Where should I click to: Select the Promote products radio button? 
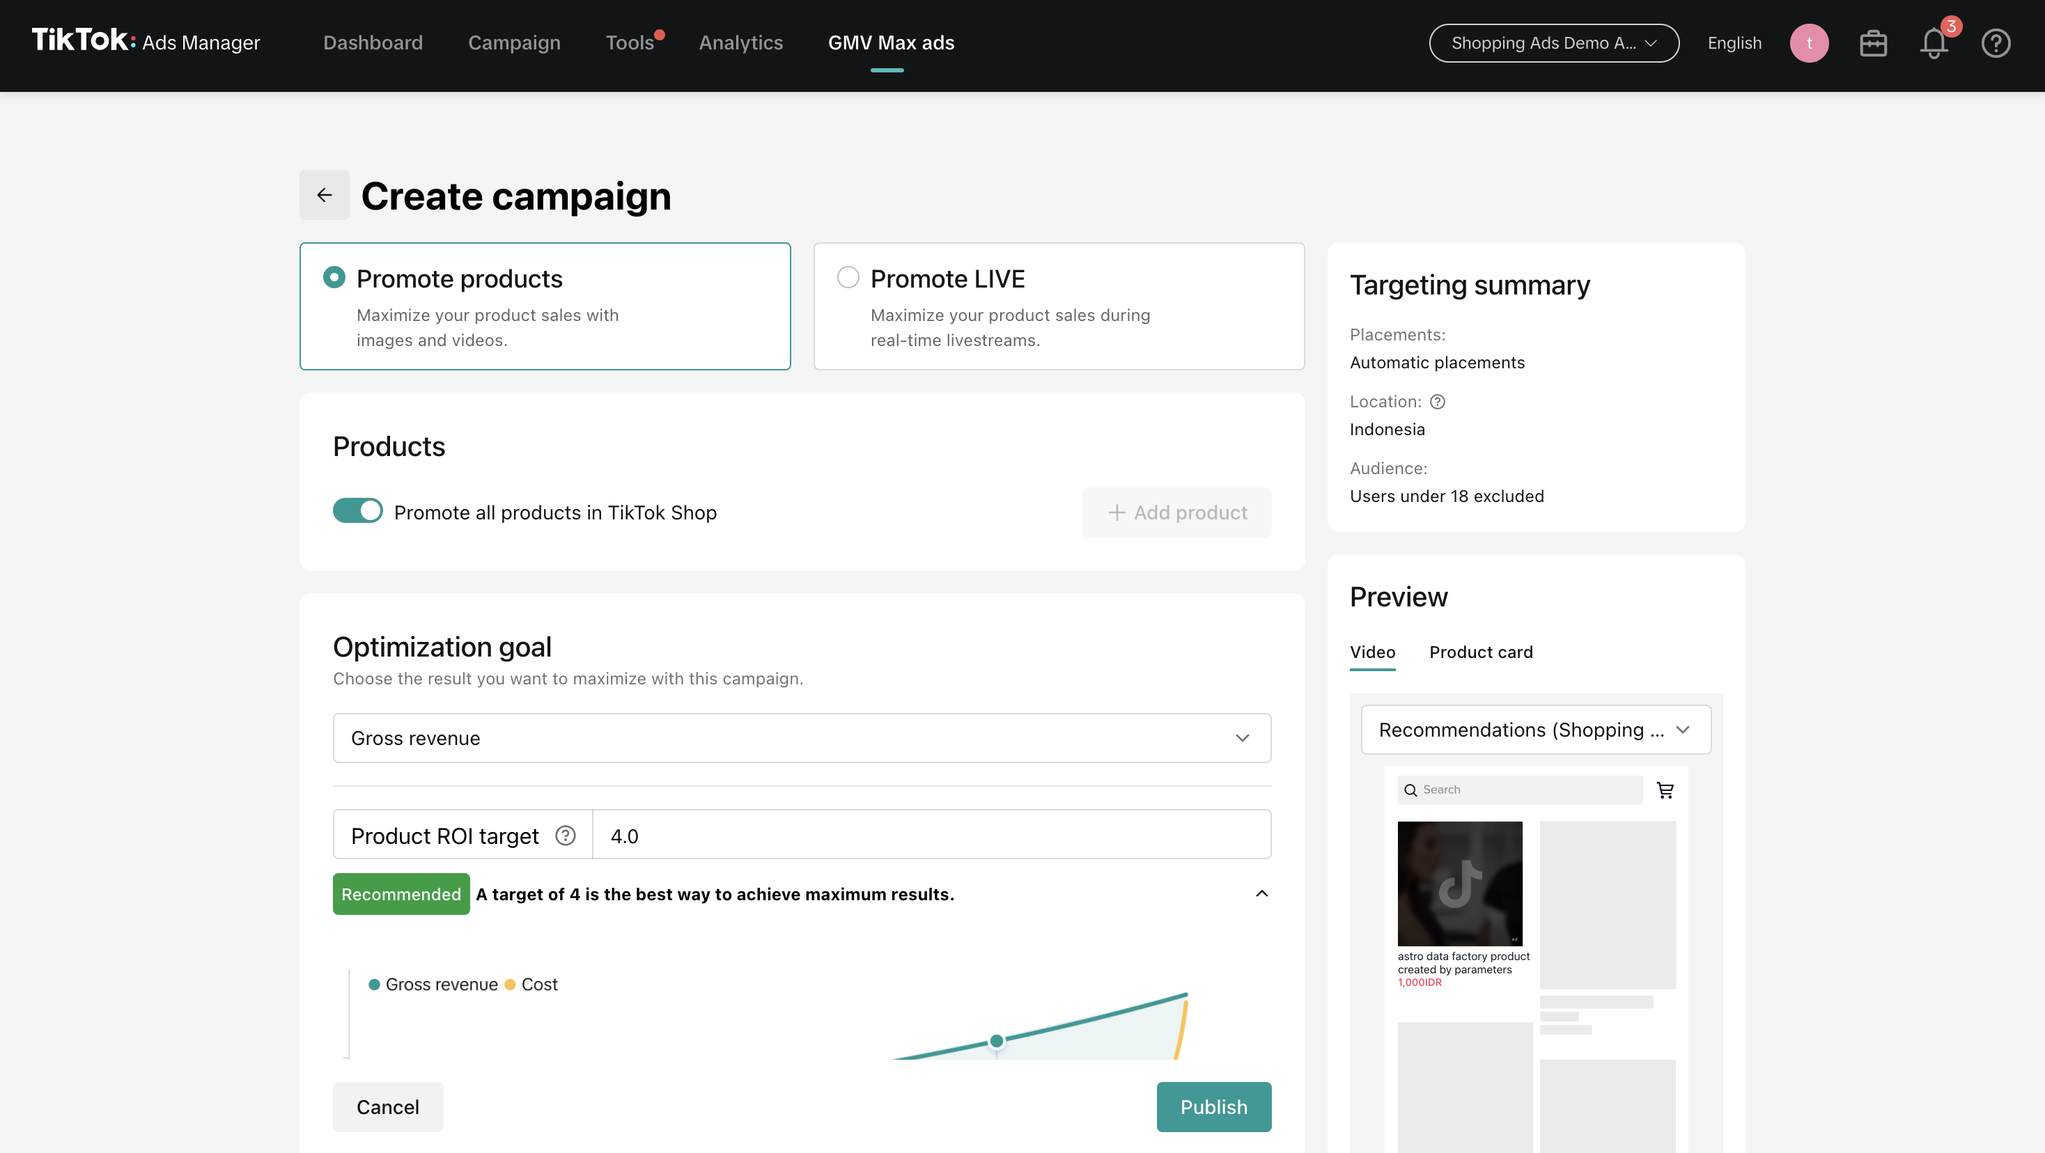coord(334,278)
